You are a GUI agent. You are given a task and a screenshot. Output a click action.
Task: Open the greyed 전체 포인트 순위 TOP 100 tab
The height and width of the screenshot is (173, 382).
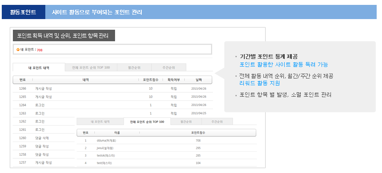point(91,67)
